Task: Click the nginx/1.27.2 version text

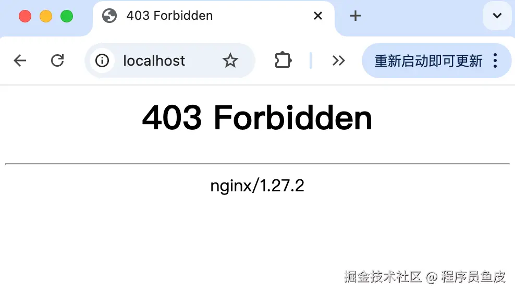Action: 257,186
